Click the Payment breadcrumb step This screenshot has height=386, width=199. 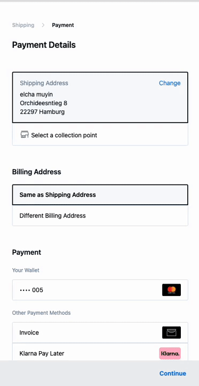tap(63, 25)
